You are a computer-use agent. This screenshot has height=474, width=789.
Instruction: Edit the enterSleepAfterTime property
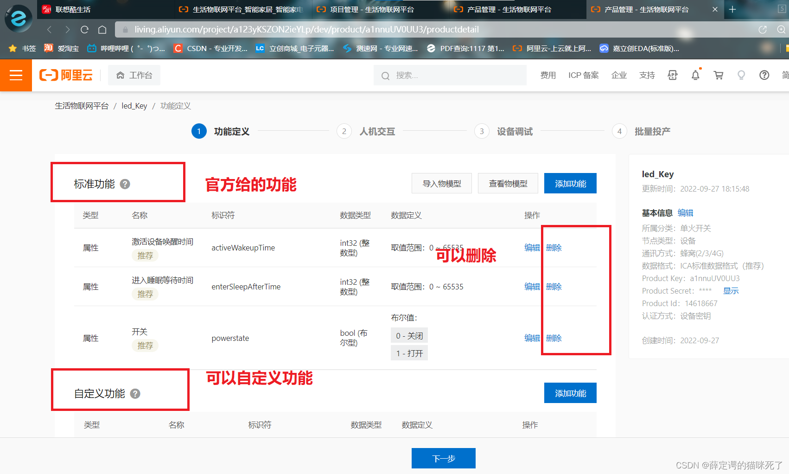point(532,287)
